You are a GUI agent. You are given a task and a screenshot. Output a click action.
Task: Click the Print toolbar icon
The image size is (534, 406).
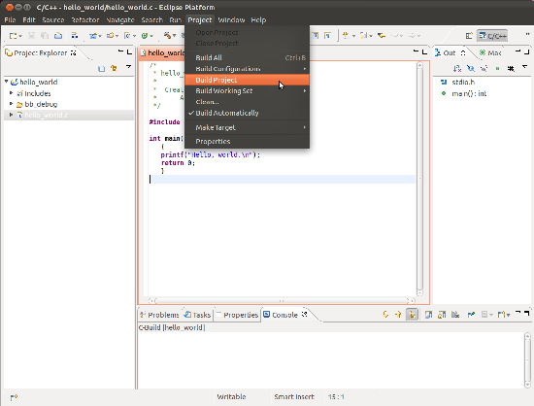point(58,35)
